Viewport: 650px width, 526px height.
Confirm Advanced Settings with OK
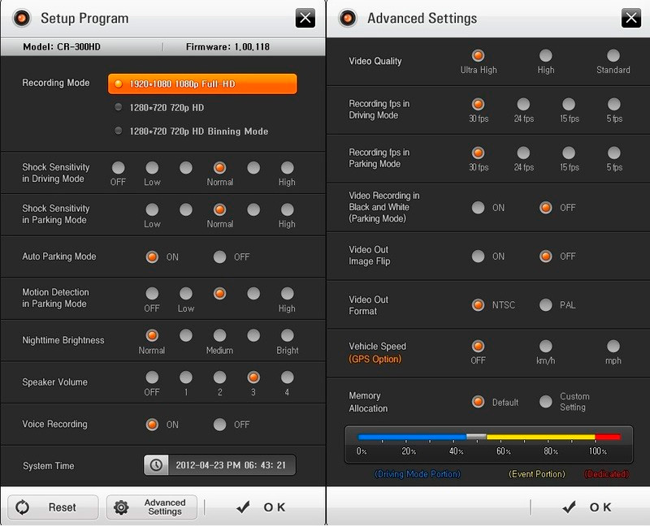pos(587,507)
